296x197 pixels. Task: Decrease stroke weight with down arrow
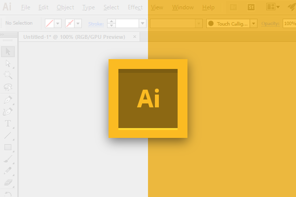point(111,26)
